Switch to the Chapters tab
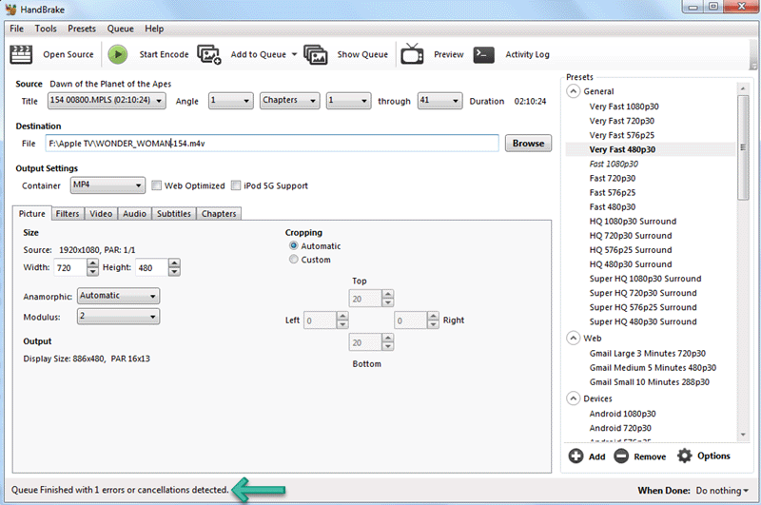 (219, 214)
